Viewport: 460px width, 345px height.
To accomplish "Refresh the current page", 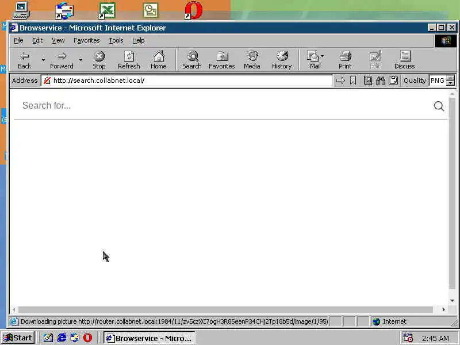I will tap(129, 60).
